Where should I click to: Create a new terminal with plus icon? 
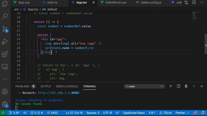[x=170, y=86]
